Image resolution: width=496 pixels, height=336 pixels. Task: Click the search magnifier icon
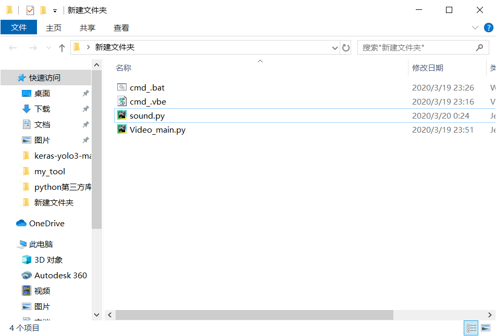479,48
